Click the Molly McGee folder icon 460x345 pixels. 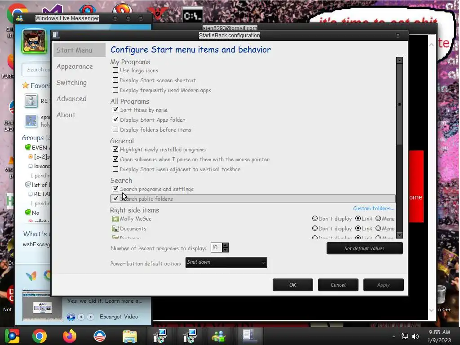coord(115,219)
